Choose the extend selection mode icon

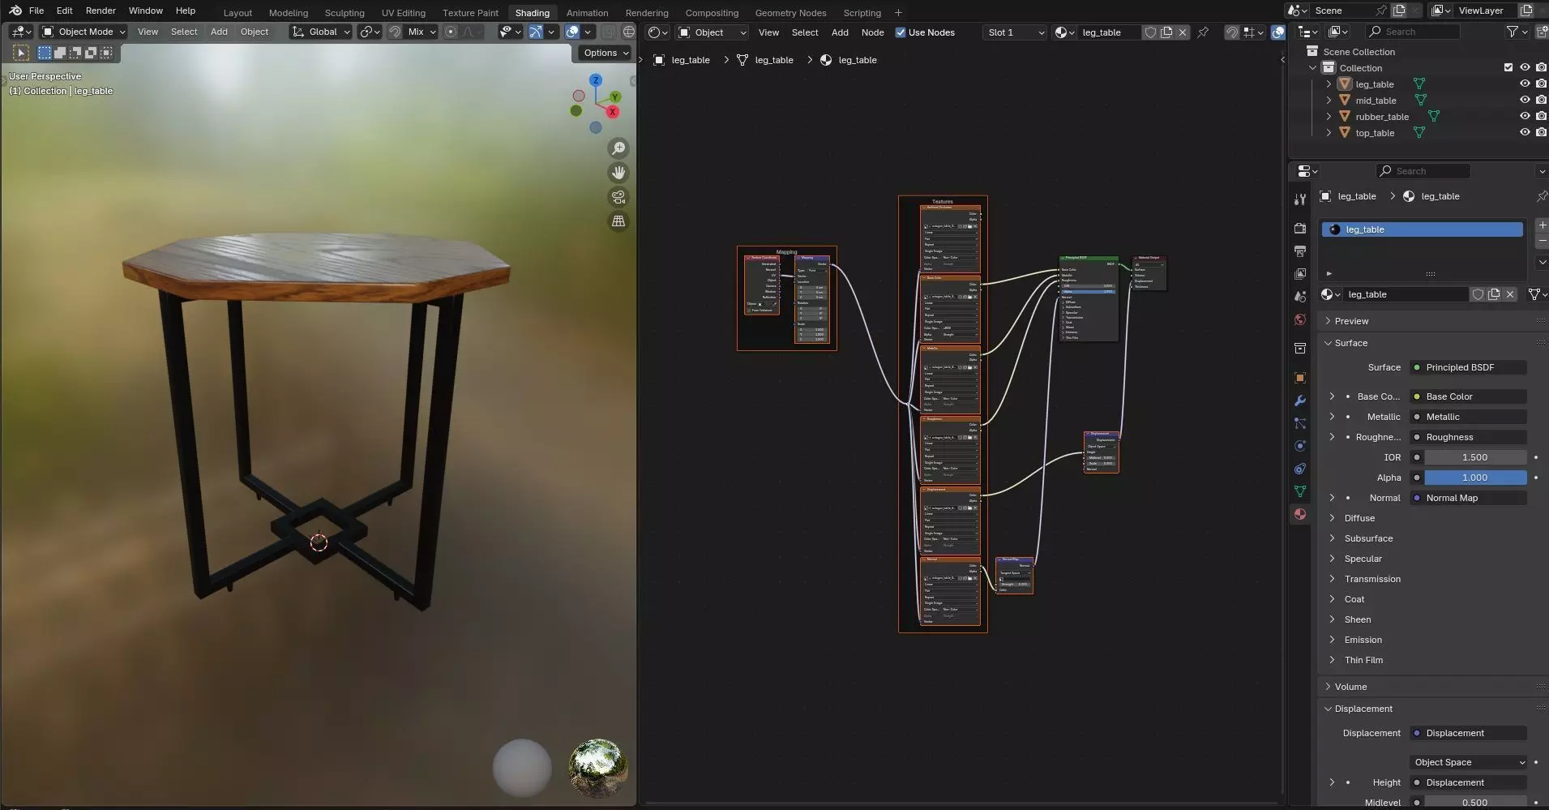pyautogui.click(x=59, y=53)
